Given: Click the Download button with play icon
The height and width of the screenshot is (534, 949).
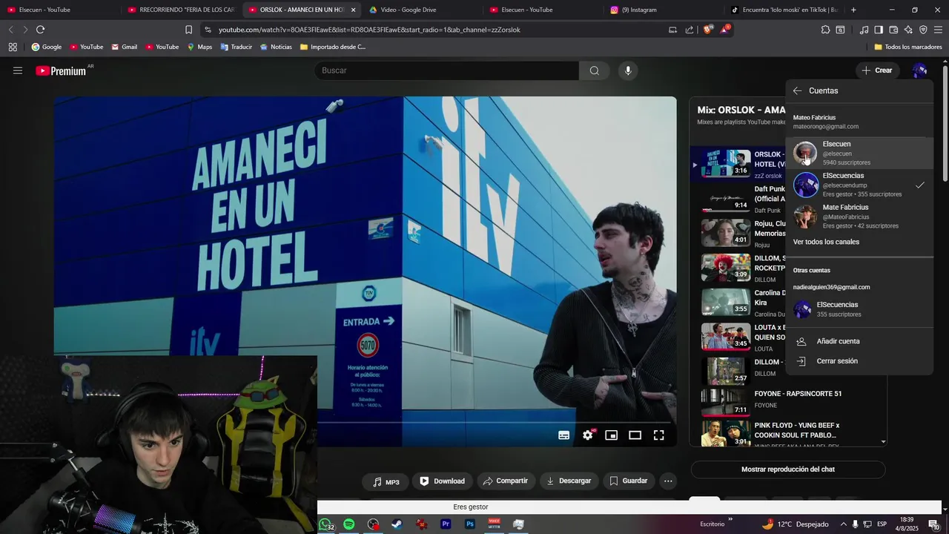Looking at the screenshot, I should tap(443, 481).
